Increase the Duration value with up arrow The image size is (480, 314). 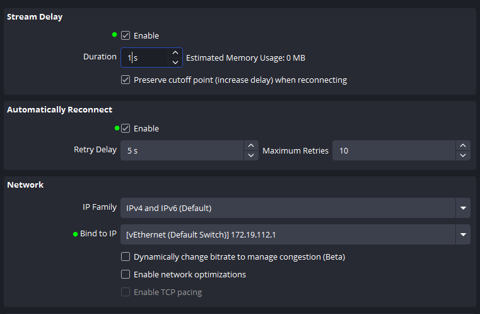[175, 52]
